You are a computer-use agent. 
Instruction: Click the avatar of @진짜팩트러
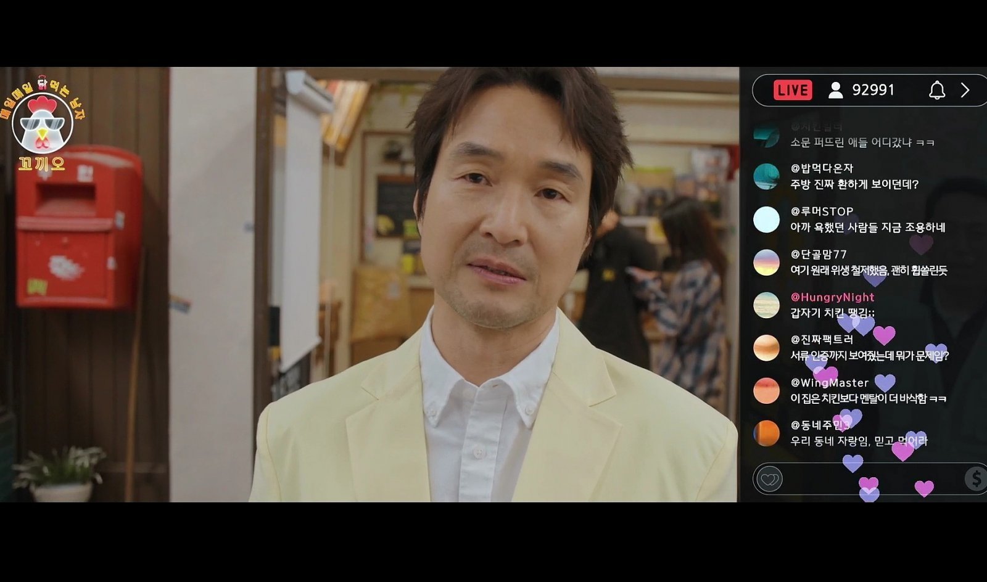766,348
